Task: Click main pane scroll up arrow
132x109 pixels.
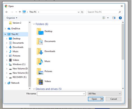Action: tap(123, 22)
